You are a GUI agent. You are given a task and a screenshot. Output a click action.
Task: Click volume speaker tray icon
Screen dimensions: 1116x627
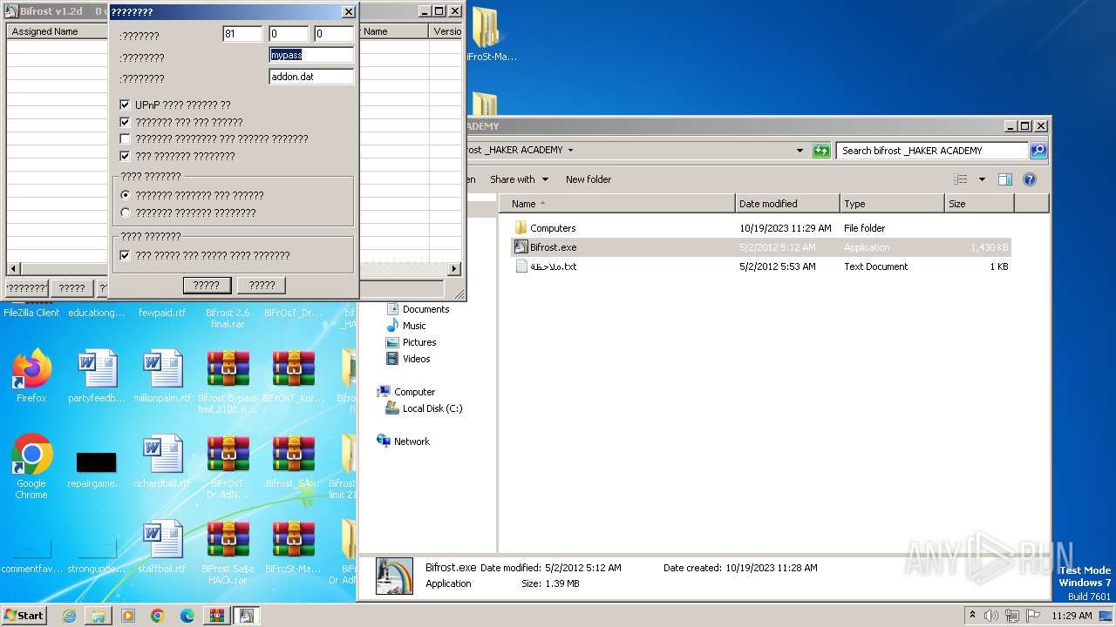(991, 616)
